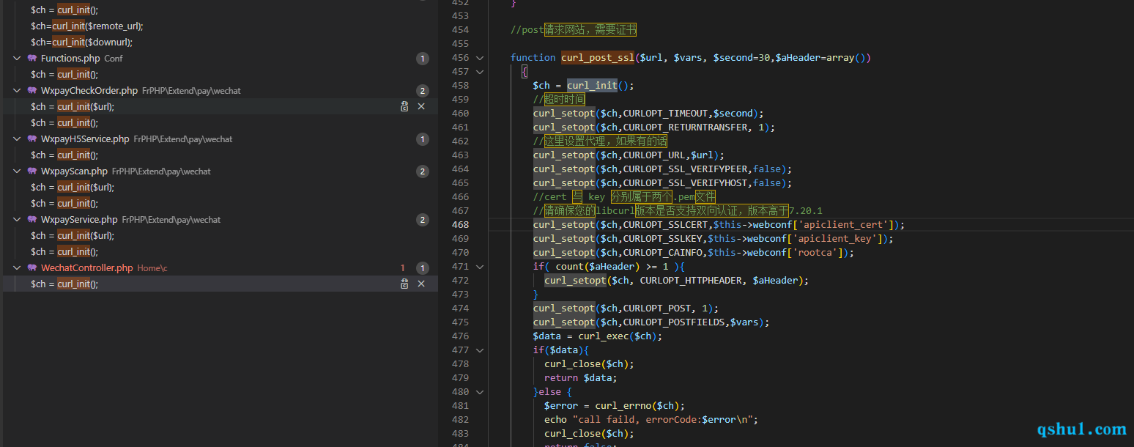
Task: Dismiss the highlighted curl_init($url) match under WxpayCheckOrder.php
Action: pyautogui.click(x=421, y=106)
